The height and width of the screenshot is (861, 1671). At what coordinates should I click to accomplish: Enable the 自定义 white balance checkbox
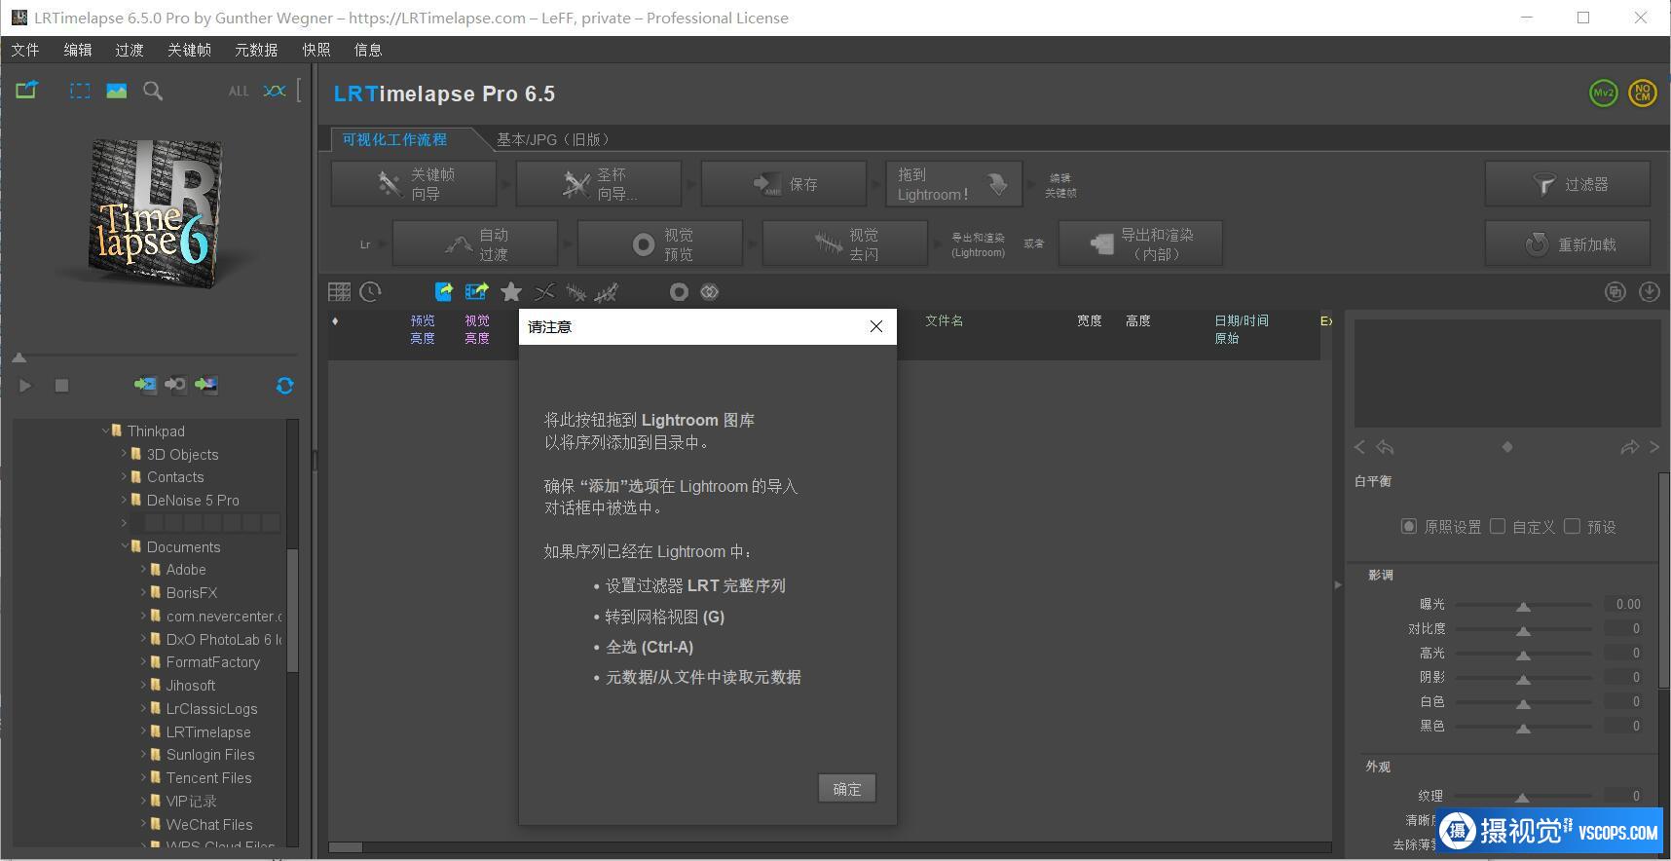click(1498, 527)
